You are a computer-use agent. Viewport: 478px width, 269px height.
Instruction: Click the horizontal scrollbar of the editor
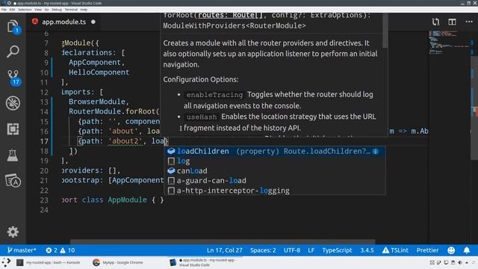coord(223,241)
